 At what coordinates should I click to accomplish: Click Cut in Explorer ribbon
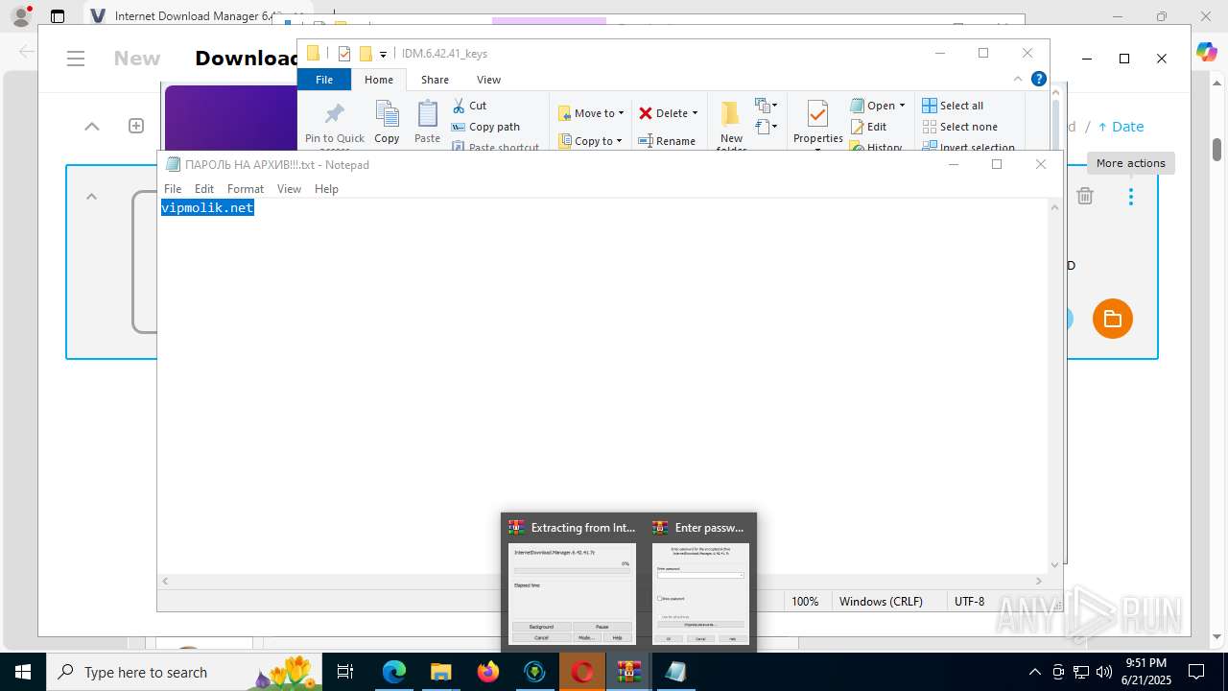(469, 106)
